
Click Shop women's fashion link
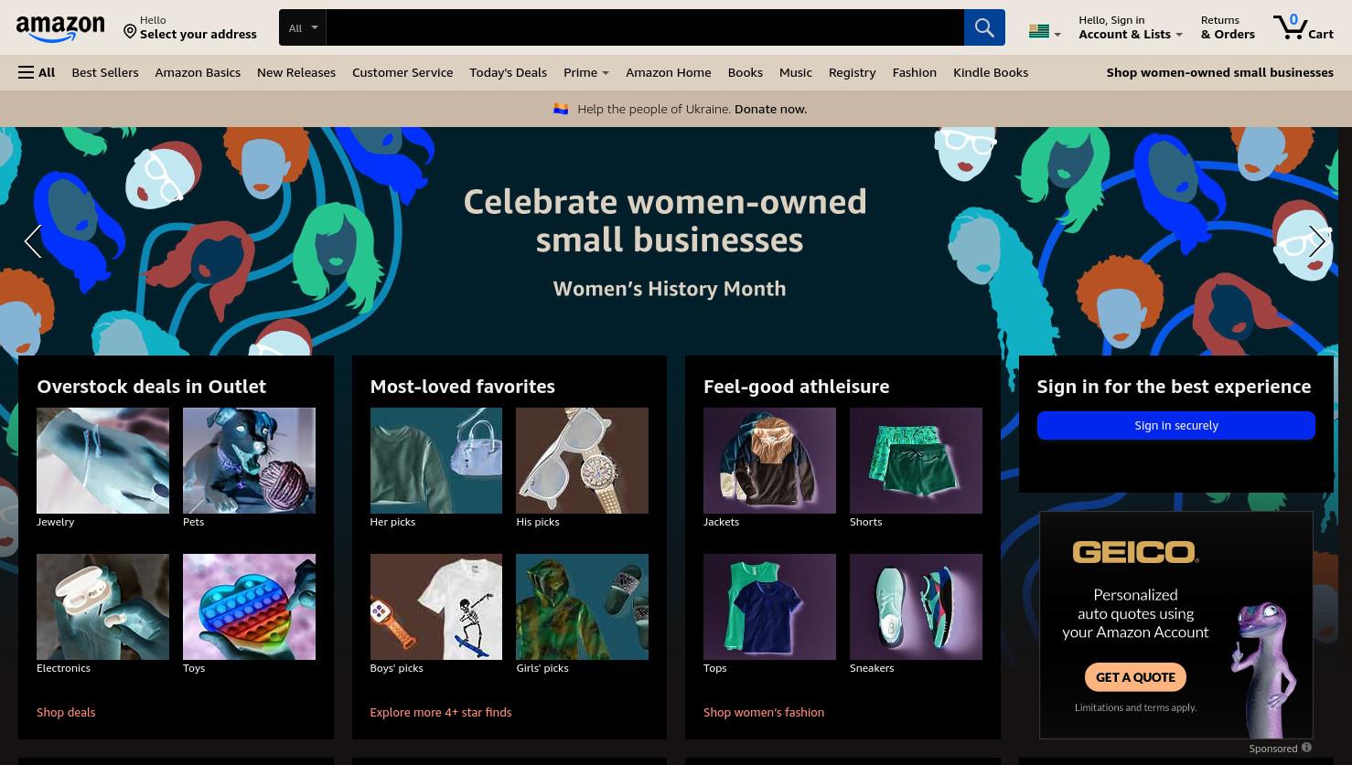point(764,712)
